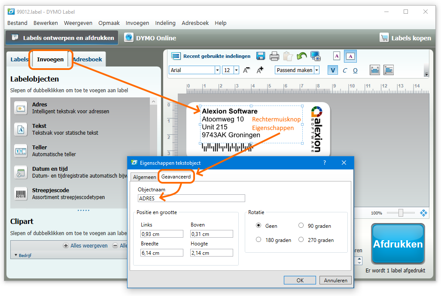Click the Teller counter object icon
The width and height of the screenshot is (444, 296).
click(21, 151)
